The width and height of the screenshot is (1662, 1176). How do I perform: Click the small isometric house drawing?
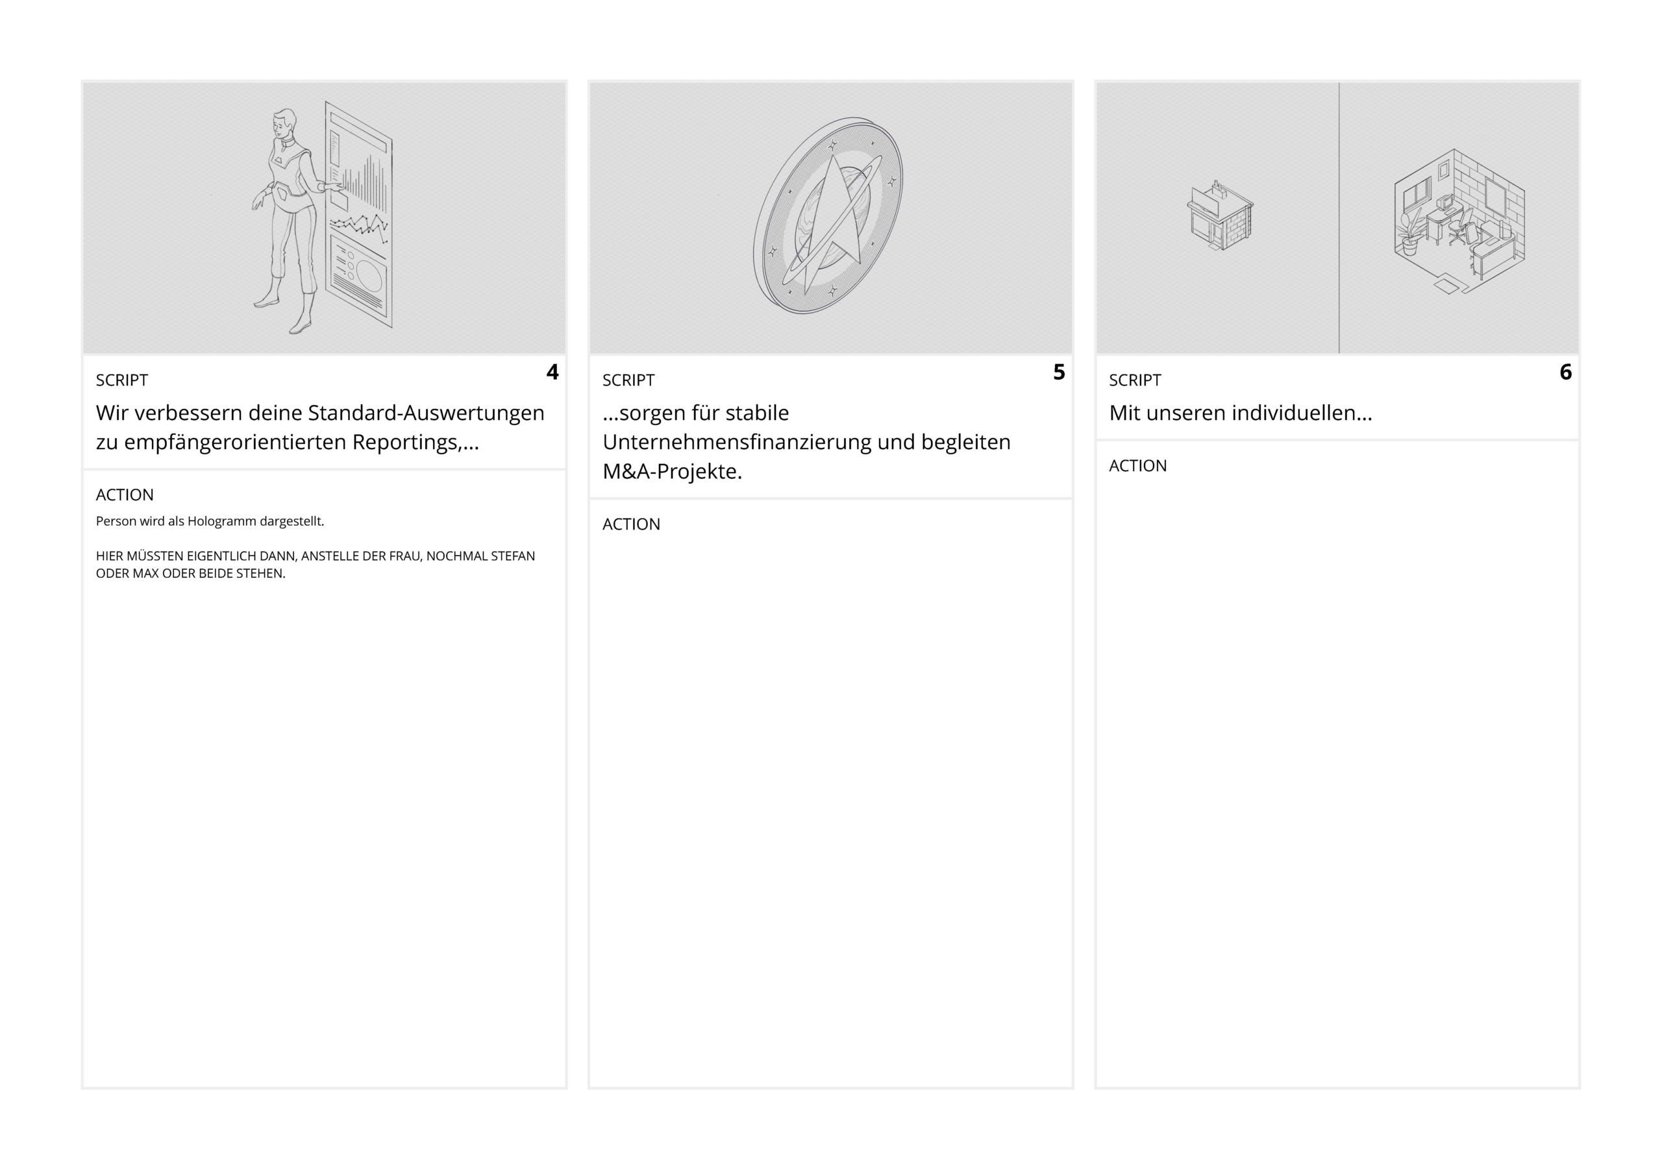(x=1221, y=215)
